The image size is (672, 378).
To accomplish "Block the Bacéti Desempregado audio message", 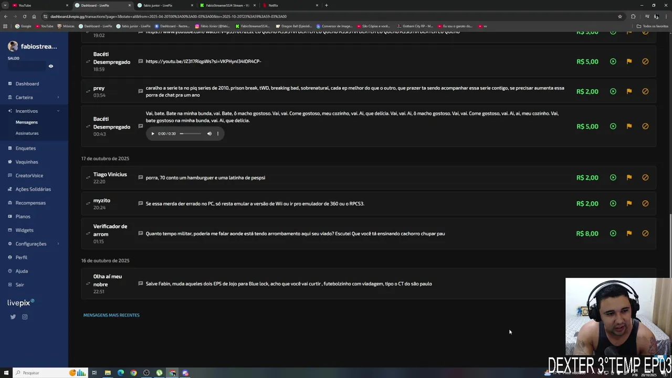I will point(645,126).
